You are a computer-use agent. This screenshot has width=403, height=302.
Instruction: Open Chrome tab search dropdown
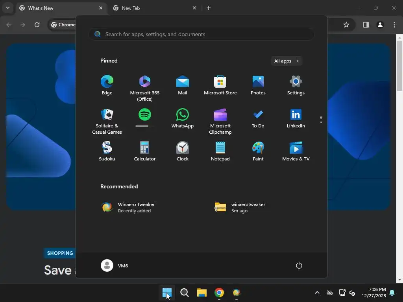click(8, 8)
